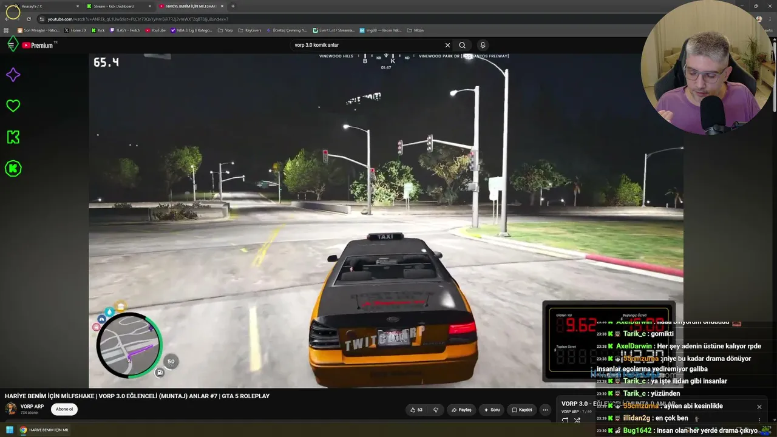777x437 pixels.
Task: Open the NBA 3. Lig 8 Katego bookmark
Action: (x=192, y=30)
